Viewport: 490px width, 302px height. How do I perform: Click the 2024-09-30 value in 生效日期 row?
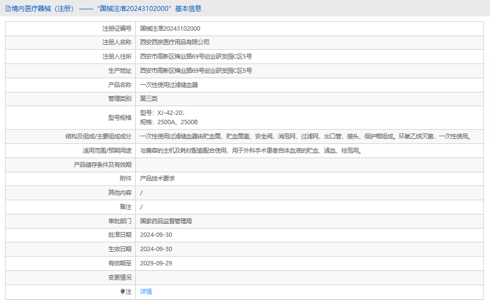156,249
